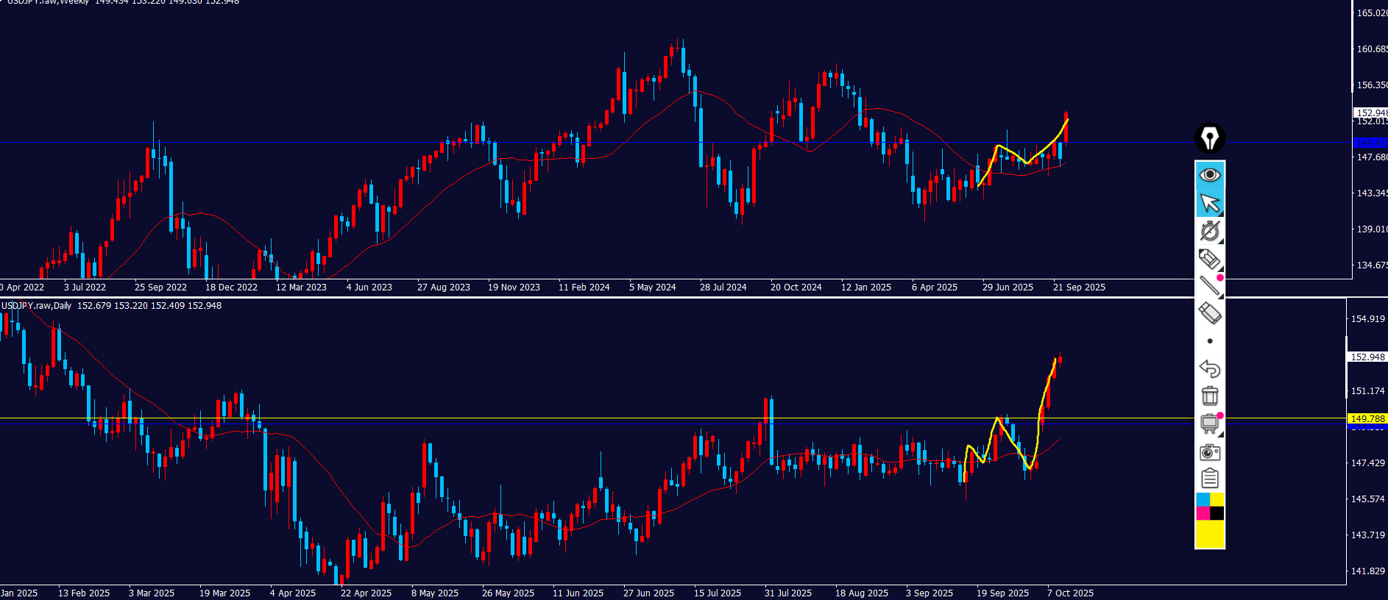The image size is (1388, 600).
Task: Click the large yellow current color box
Action: [1209, 535]
